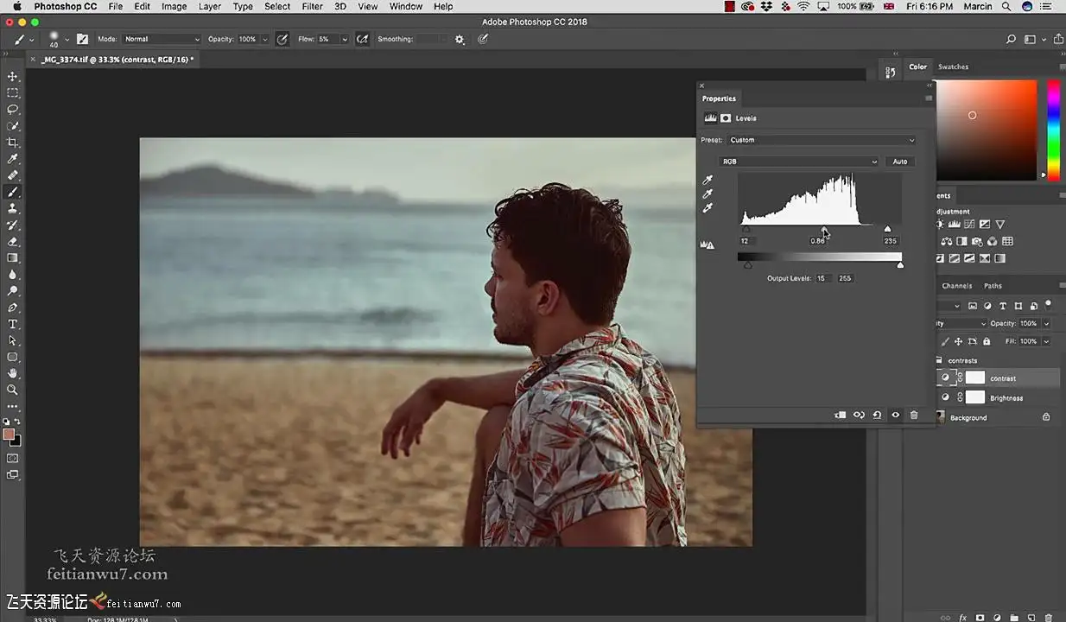Toggle pressure control for brush opacity
This screenshot has height=622, width=1066.
[x=282, y=39]
